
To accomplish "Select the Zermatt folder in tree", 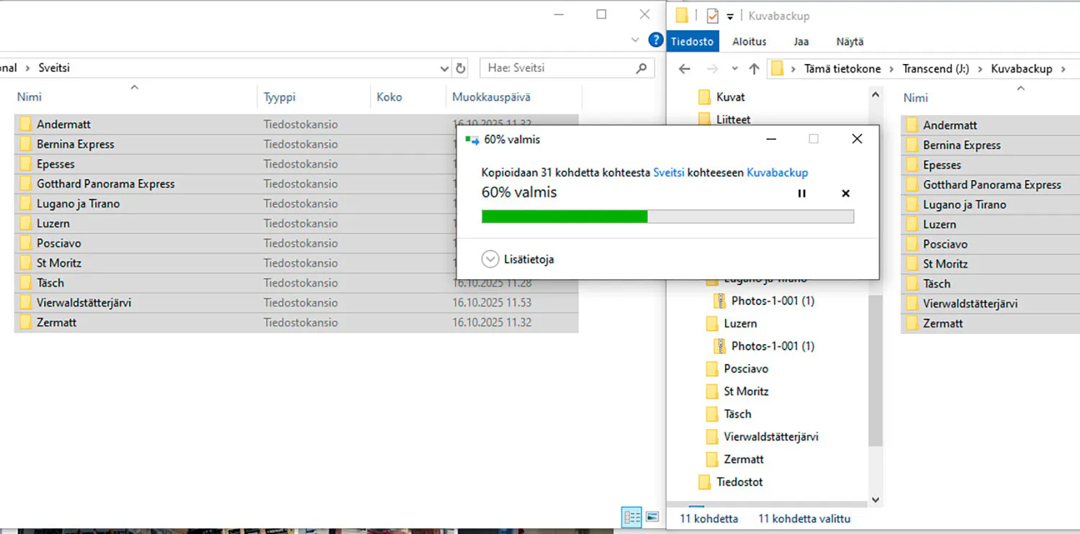I will (x=743, y=459).
